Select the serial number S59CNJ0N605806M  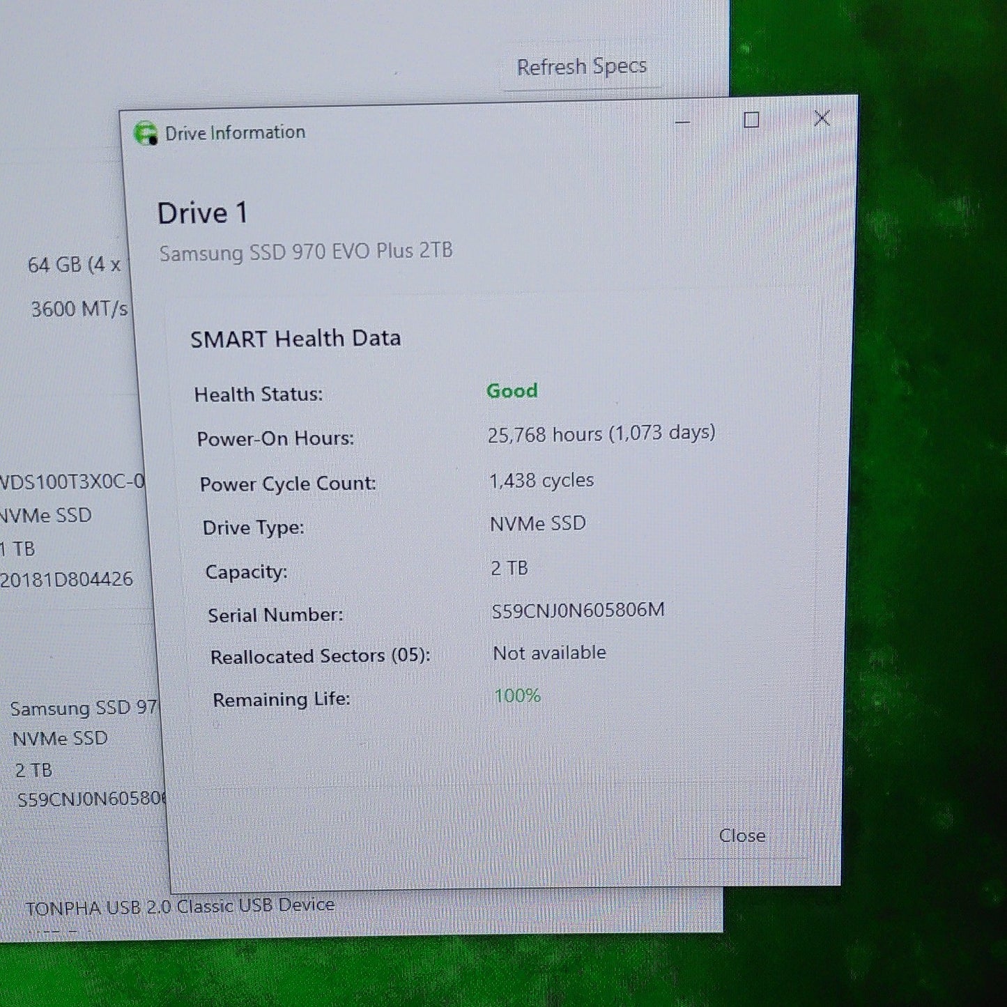(578, 610)
